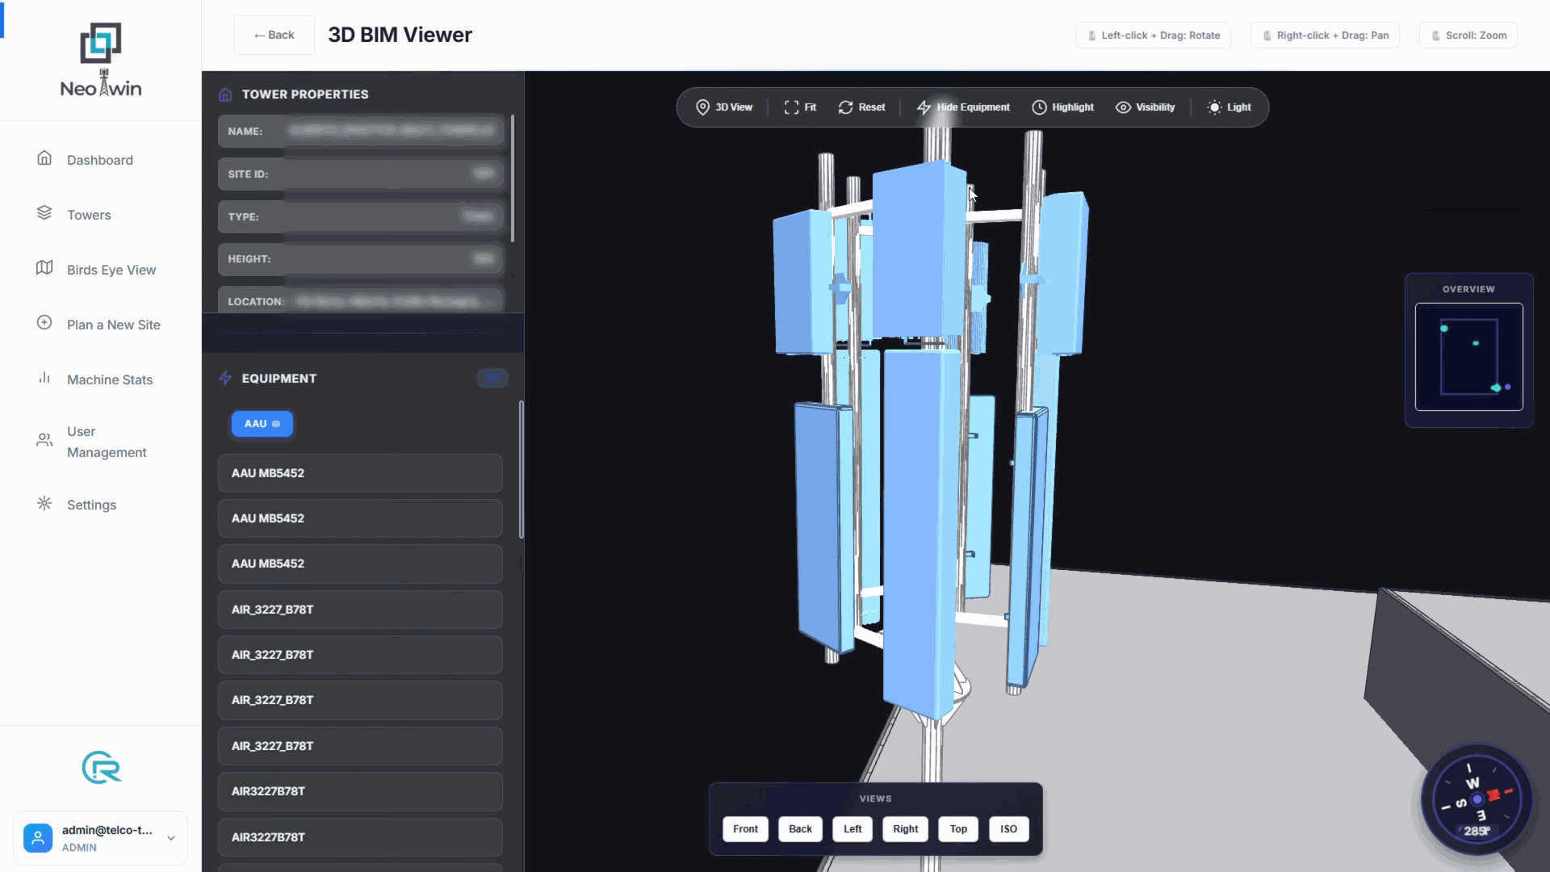Expand the admin account menu

pos(170,838)
